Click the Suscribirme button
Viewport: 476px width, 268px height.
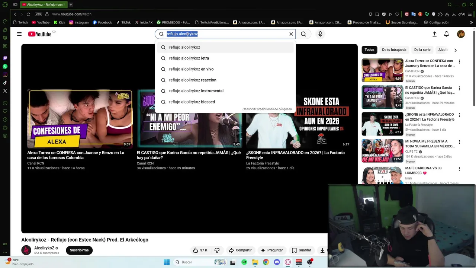tap(79, 250)
